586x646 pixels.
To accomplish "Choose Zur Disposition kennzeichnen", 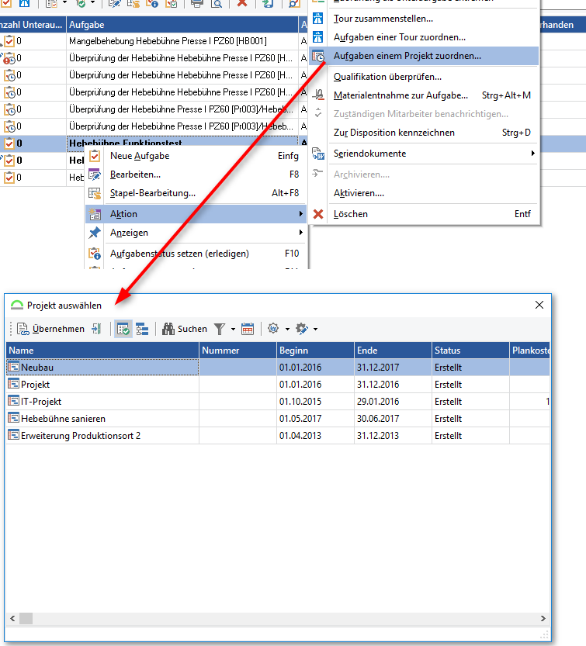I will (424, 133).
